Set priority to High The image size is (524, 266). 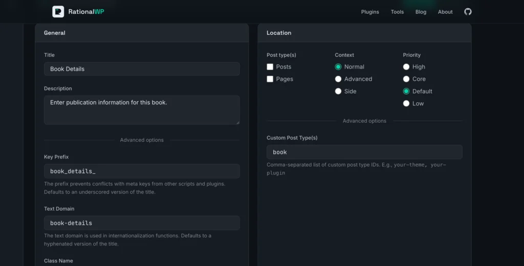pos(406,67)
